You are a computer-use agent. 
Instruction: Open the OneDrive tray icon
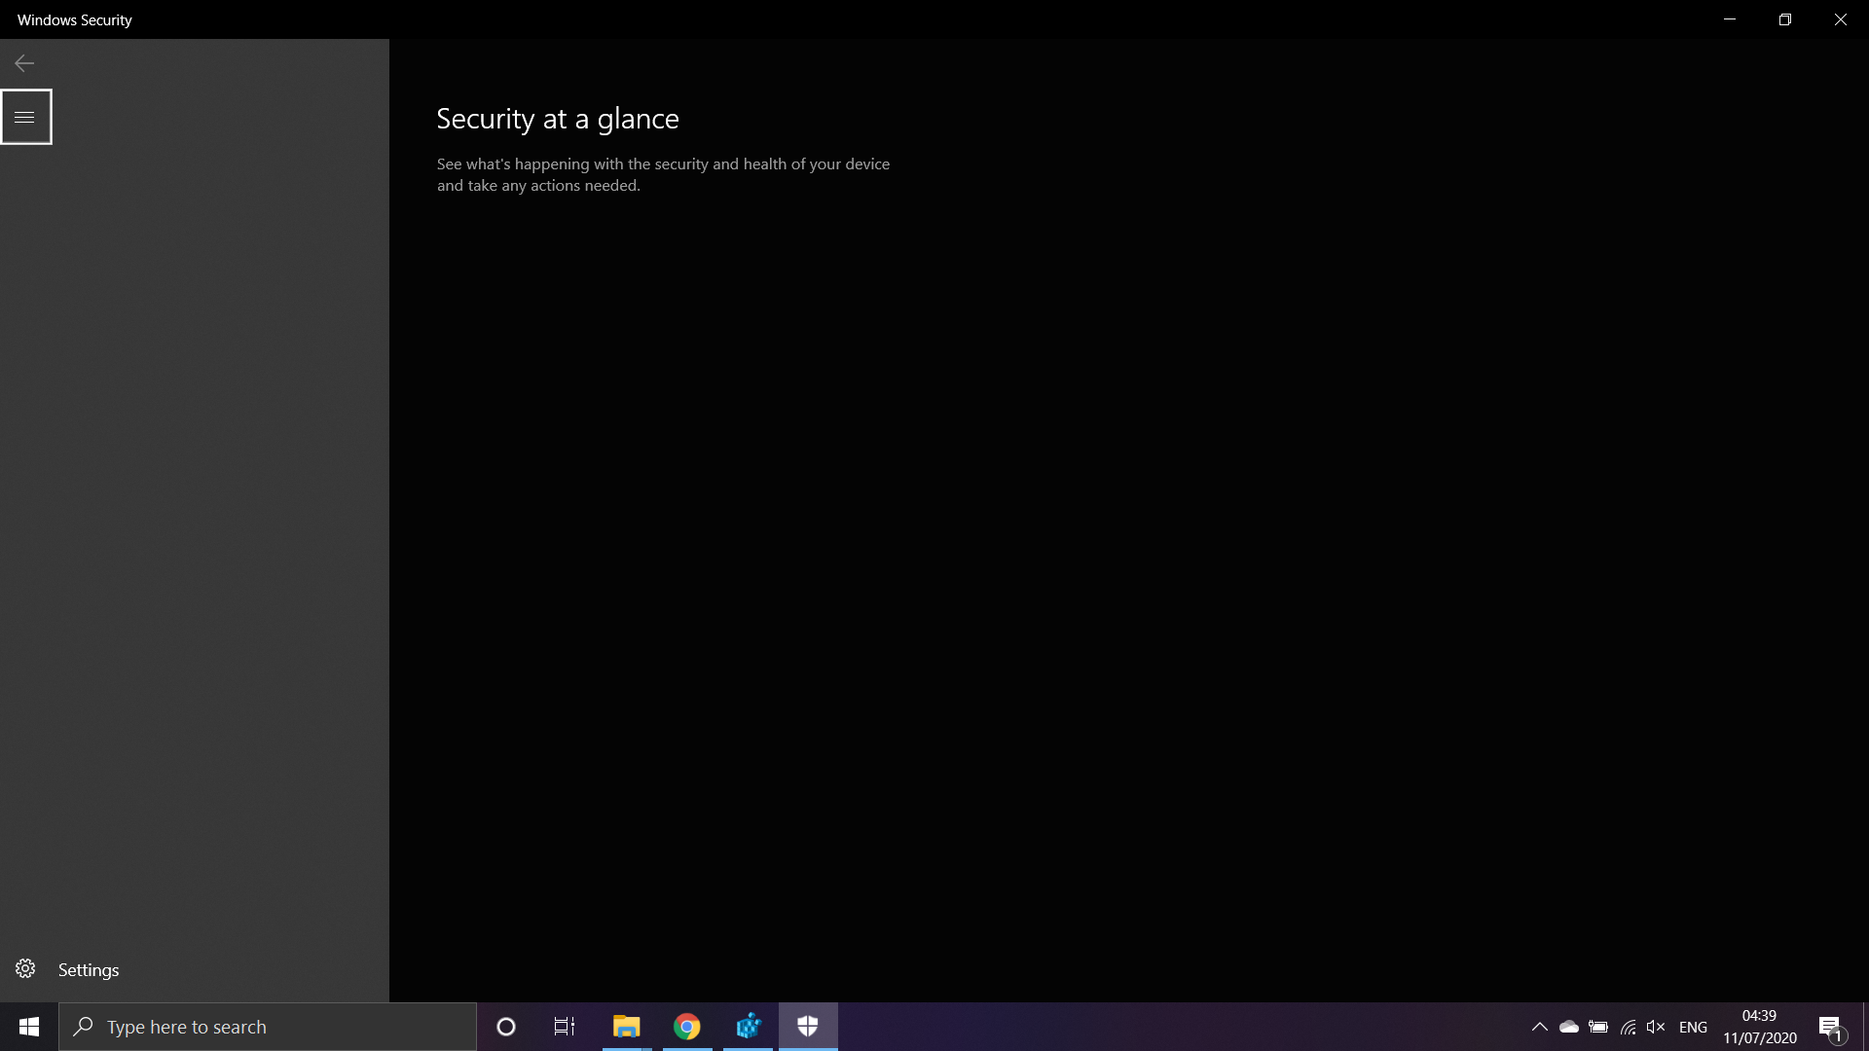pyautogui.click(x=1568, y=1027)
